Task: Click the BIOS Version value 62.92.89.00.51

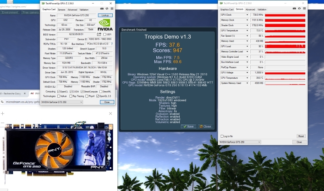Action: point(76,34)
